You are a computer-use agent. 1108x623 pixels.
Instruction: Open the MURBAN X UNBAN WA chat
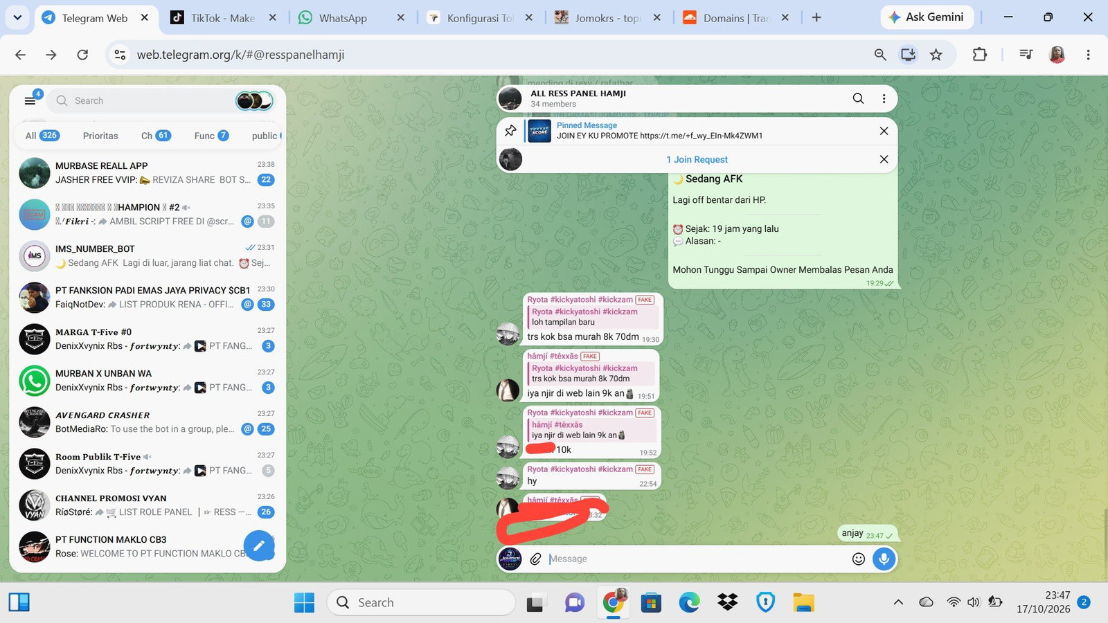coord(148,380)
